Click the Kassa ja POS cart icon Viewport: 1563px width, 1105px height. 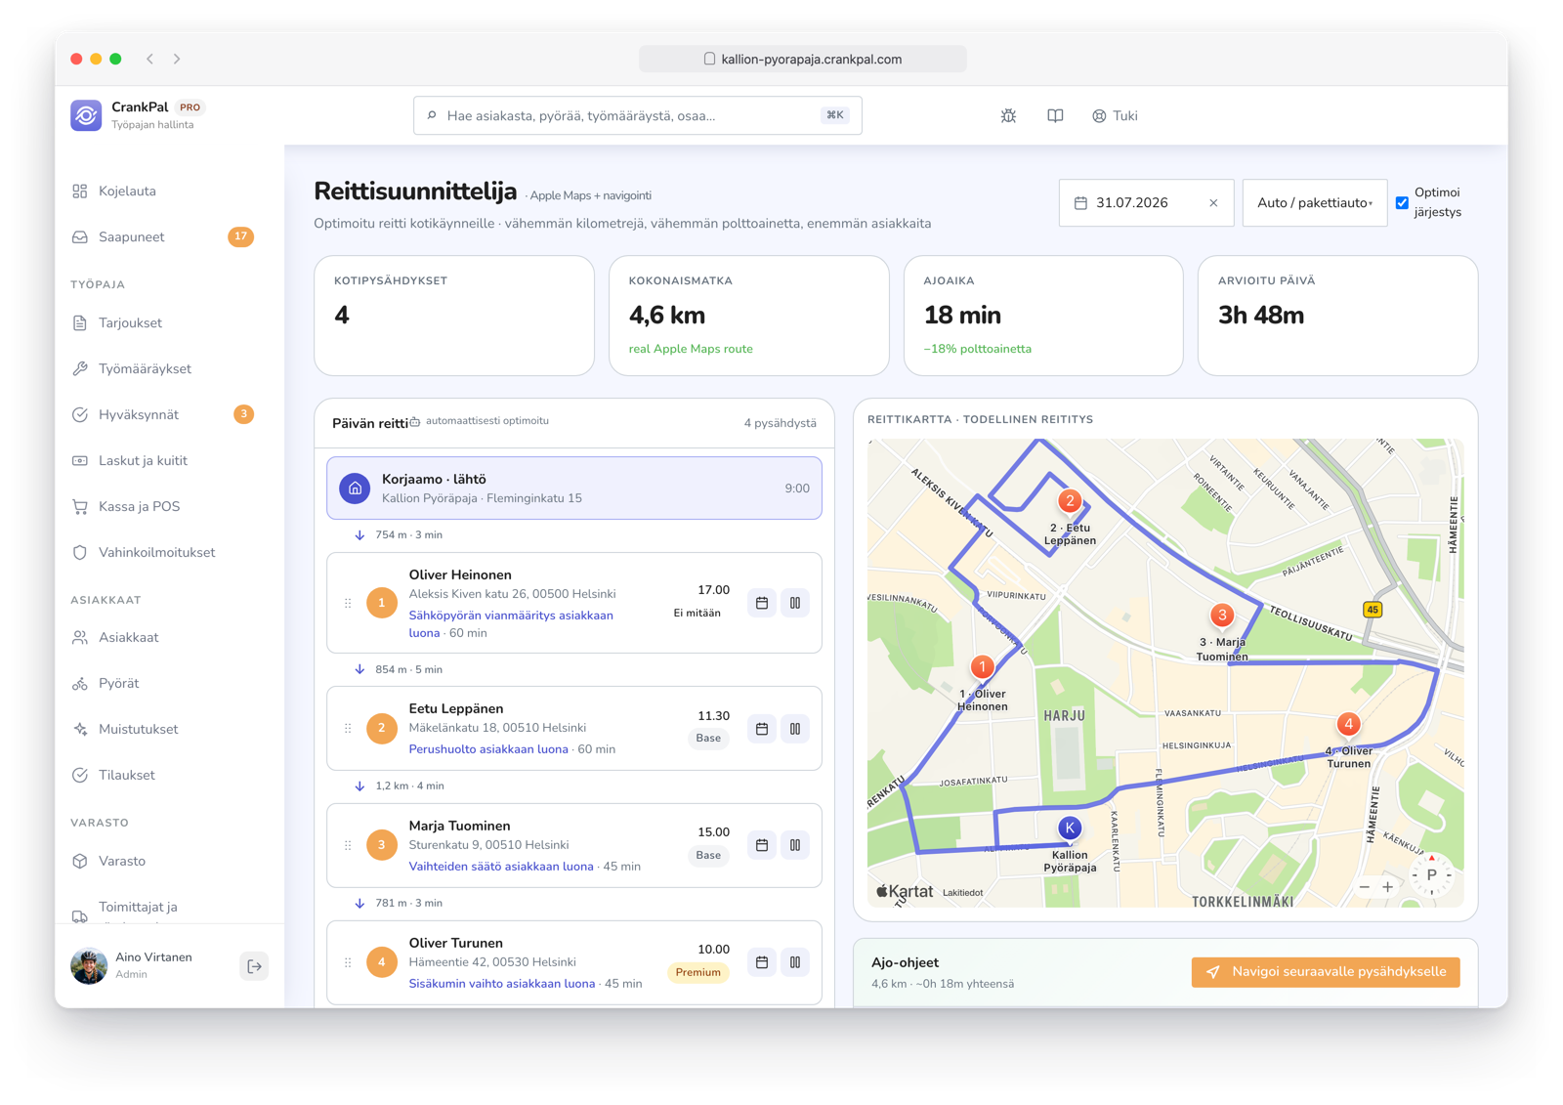tap(80, 507)
